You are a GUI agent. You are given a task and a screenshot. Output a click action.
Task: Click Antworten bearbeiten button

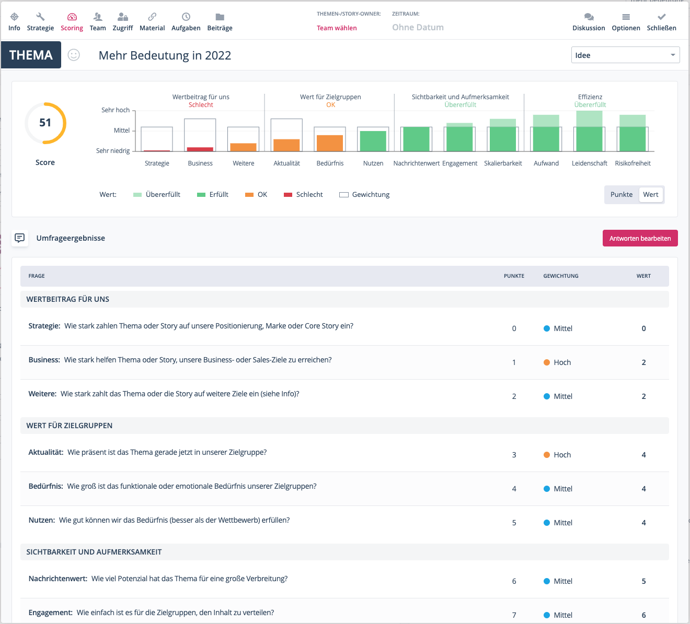[x=640, y=238]
